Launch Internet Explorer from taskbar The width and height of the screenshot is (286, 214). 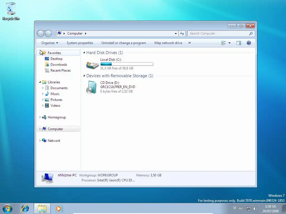pyautogui.click(x=25, y=208)
